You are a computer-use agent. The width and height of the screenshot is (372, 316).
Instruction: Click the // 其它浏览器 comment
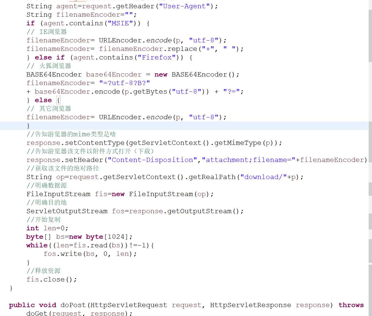[x=49, y=109]
